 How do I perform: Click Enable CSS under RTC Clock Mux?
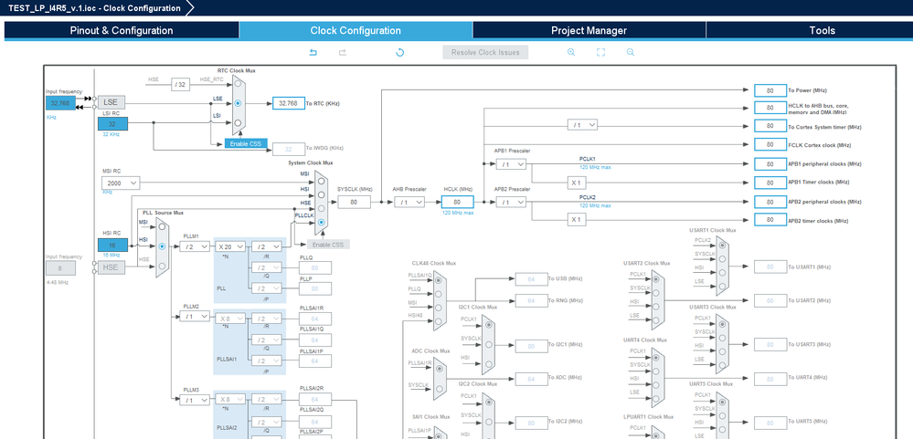(247, 143)
